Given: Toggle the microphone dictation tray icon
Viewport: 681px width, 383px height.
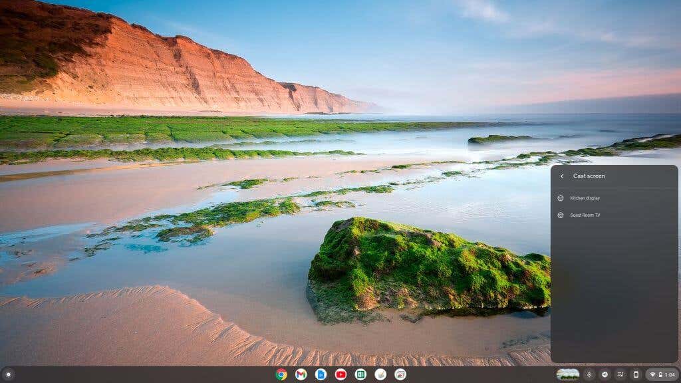Looking at the screenshot, I should pos(589,374).
